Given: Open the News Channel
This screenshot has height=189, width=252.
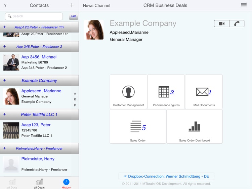Looking at the screenshot, I should coord(96,5).
